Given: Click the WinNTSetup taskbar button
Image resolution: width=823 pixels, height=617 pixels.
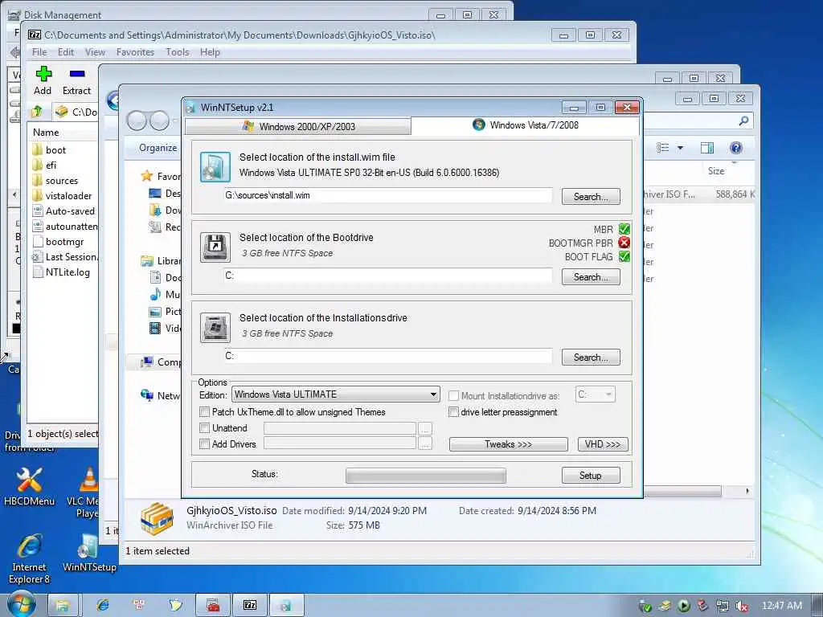Looking at the screenshot, I should click(286, 606).
